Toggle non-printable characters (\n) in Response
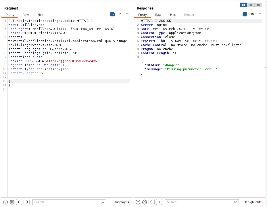The image size is (267, 207). tap(252, 14)
